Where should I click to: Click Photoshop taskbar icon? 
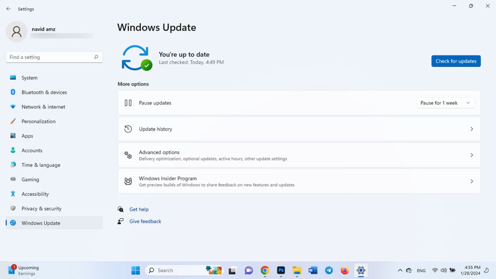[x=281, y=270]
